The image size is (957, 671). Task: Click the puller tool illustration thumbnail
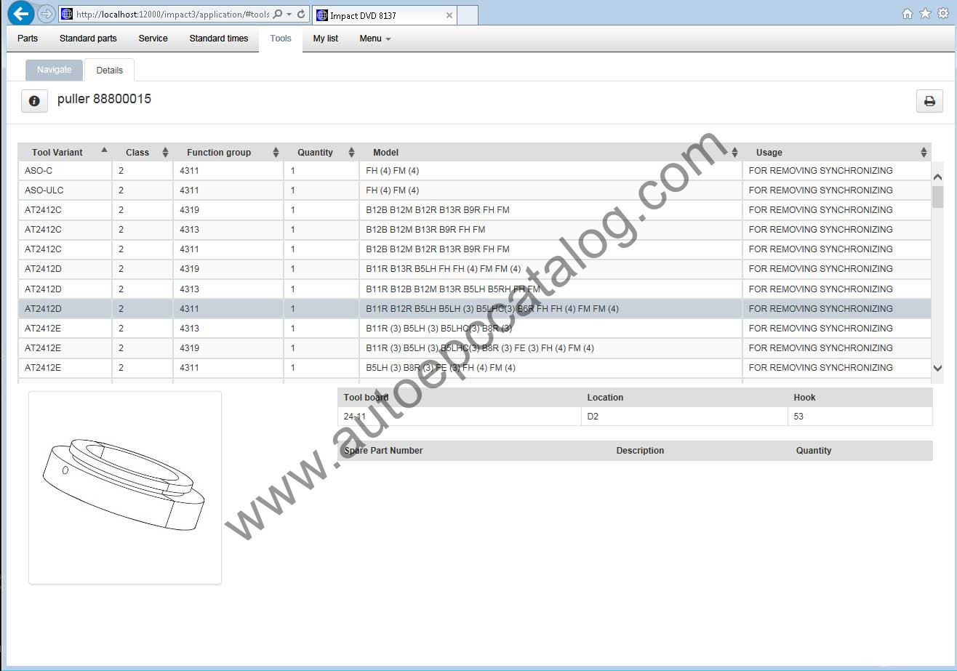(x=124, y=487)
